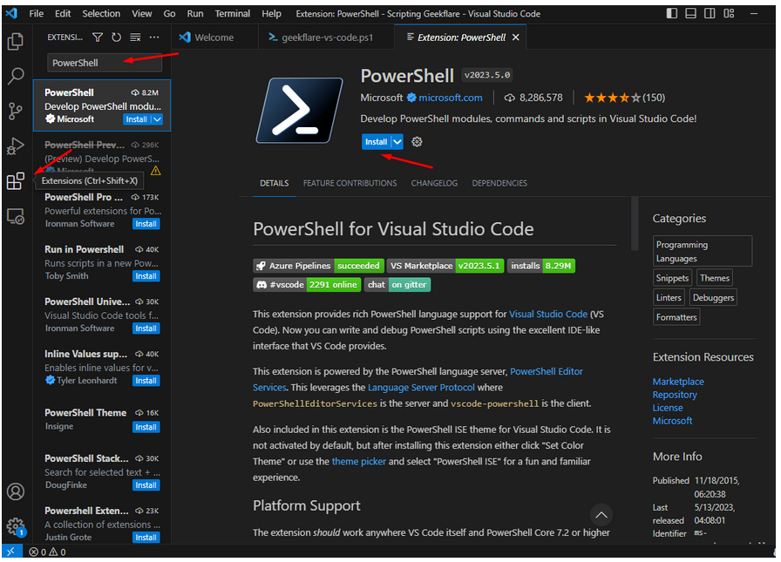The image size is (781, 562).
Task: Install Run in Powershell extension
Action: 146,276
